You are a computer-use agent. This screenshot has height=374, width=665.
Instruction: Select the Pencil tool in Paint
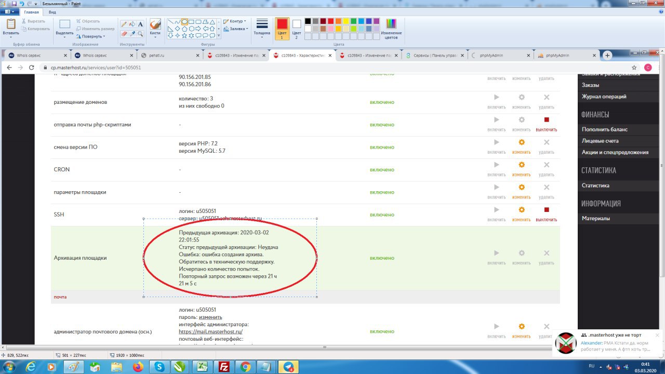124,24
